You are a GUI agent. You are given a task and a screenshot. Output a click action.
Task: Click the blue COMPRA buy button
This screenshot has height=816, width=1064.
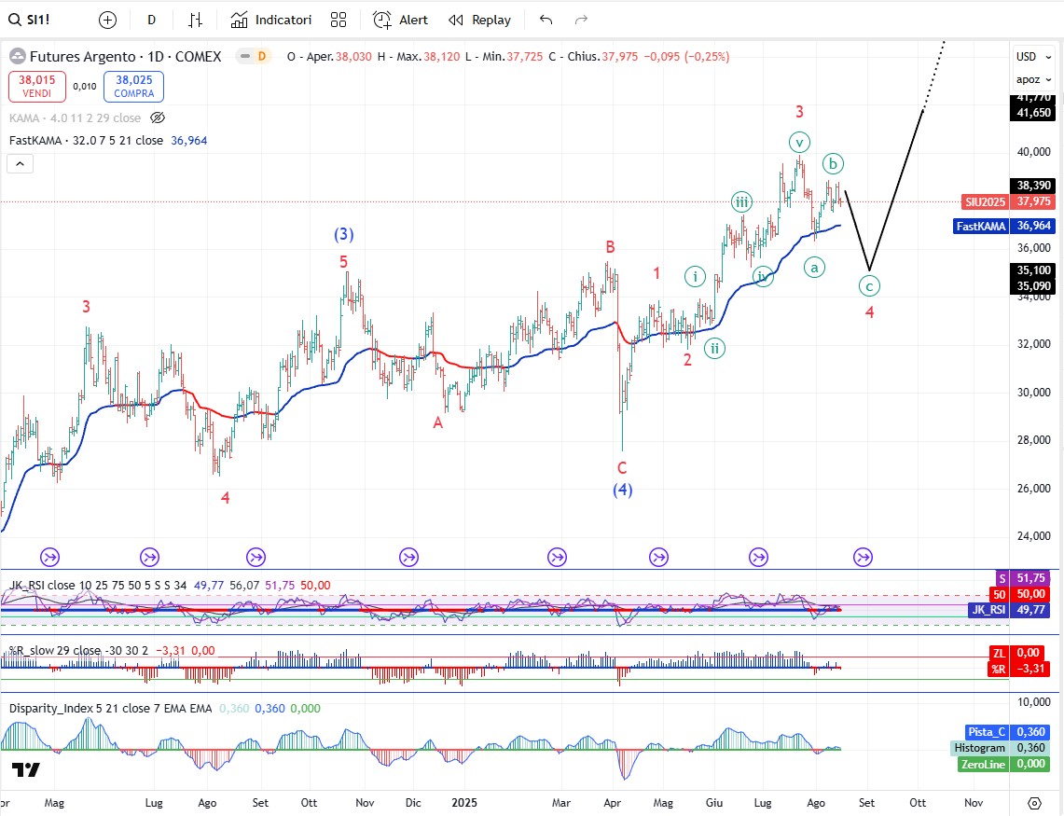[x=133, y=87]
